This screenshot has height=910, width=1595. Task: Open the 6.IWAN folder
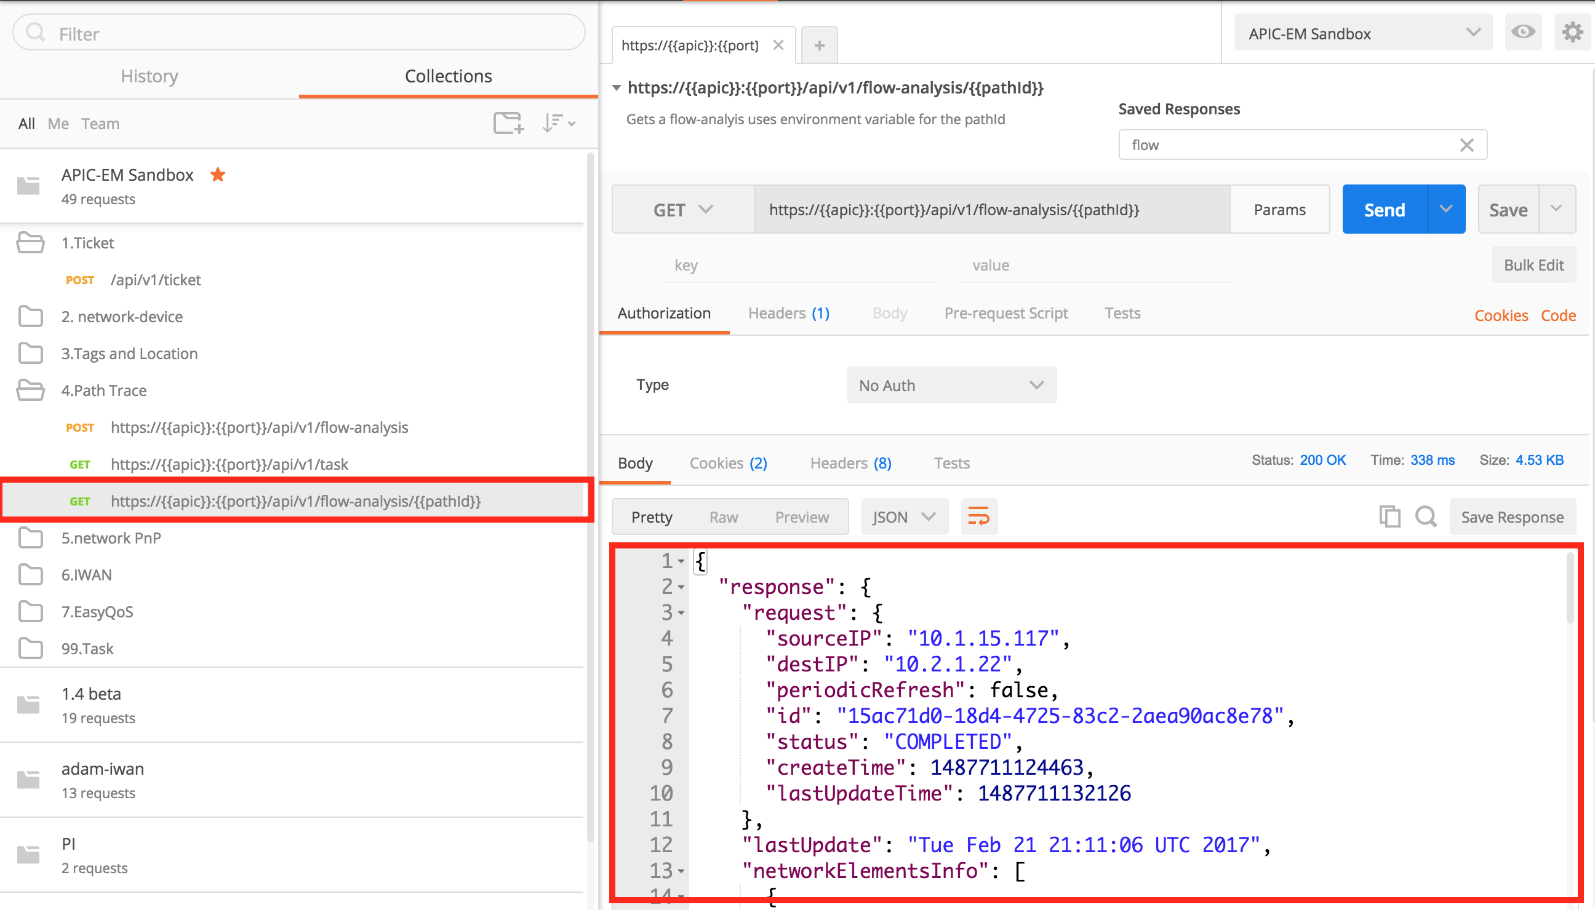coord(292,574)
